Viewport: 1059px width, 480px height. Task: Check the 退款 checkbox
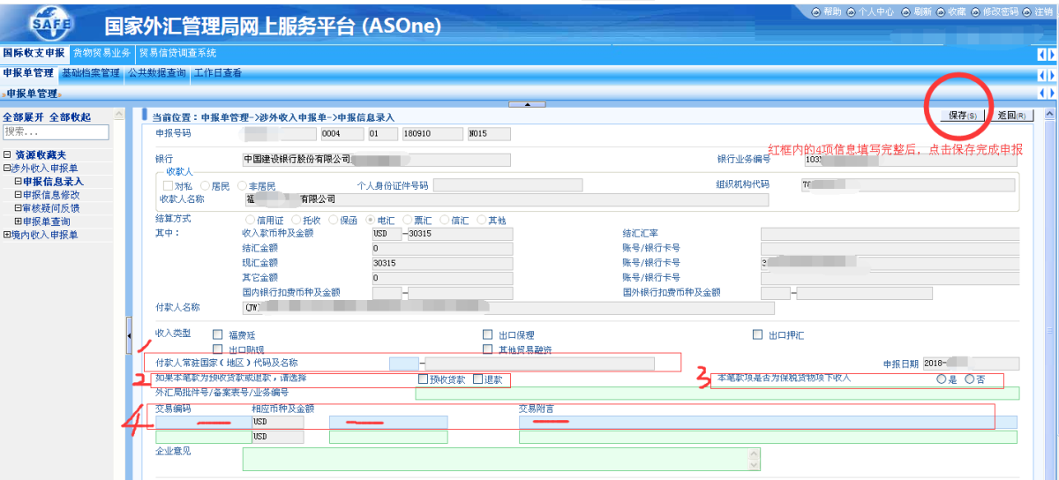coord(478,379)
